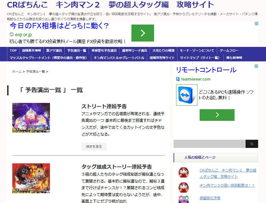Open 予告演出一覧 in navigation bar
Screen dimensions: 266x203
pyautogui.click(x=77, y=50)
